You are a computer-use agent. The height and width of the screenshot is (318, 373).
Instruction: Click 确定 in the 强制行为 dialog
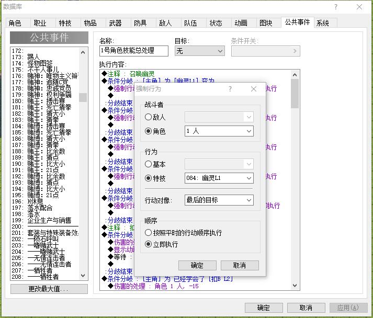[x=197, y=265]
